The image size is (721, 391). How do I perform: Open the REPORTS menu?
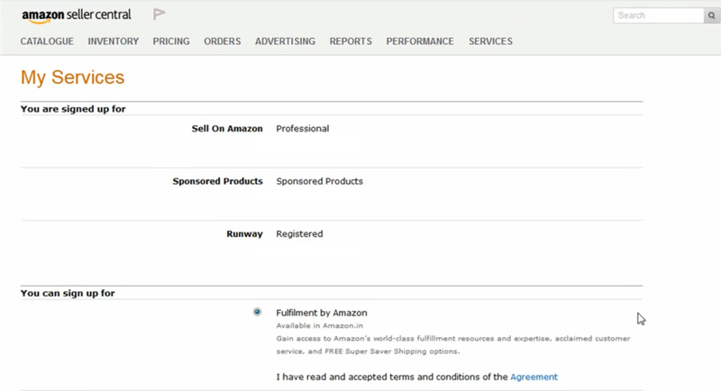351,41
